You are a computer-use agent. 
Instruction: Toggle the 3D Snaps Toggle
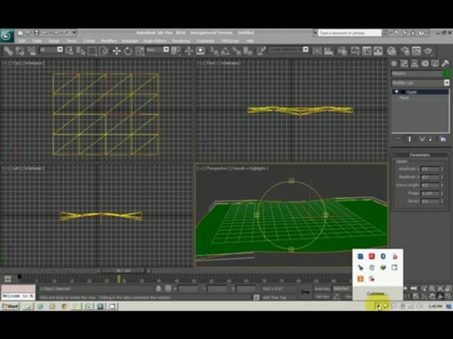pos(214,51)
